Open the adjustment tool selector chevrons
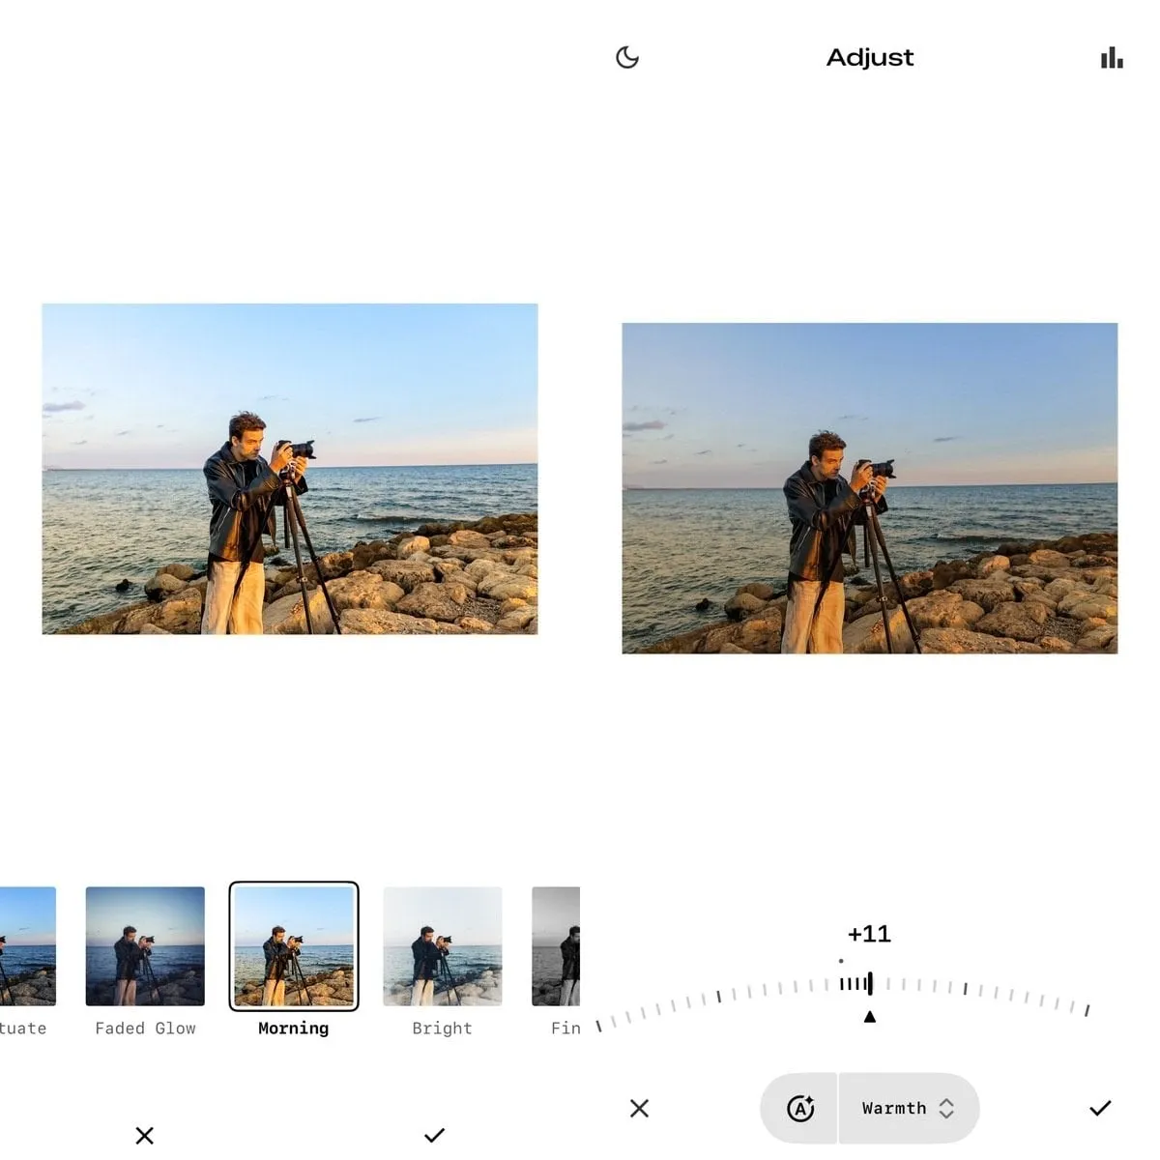 (944, 1109)
